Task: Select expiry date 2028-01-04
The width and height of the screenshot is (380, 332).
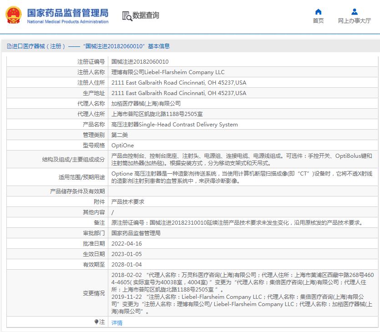Action: pos(127,264)
